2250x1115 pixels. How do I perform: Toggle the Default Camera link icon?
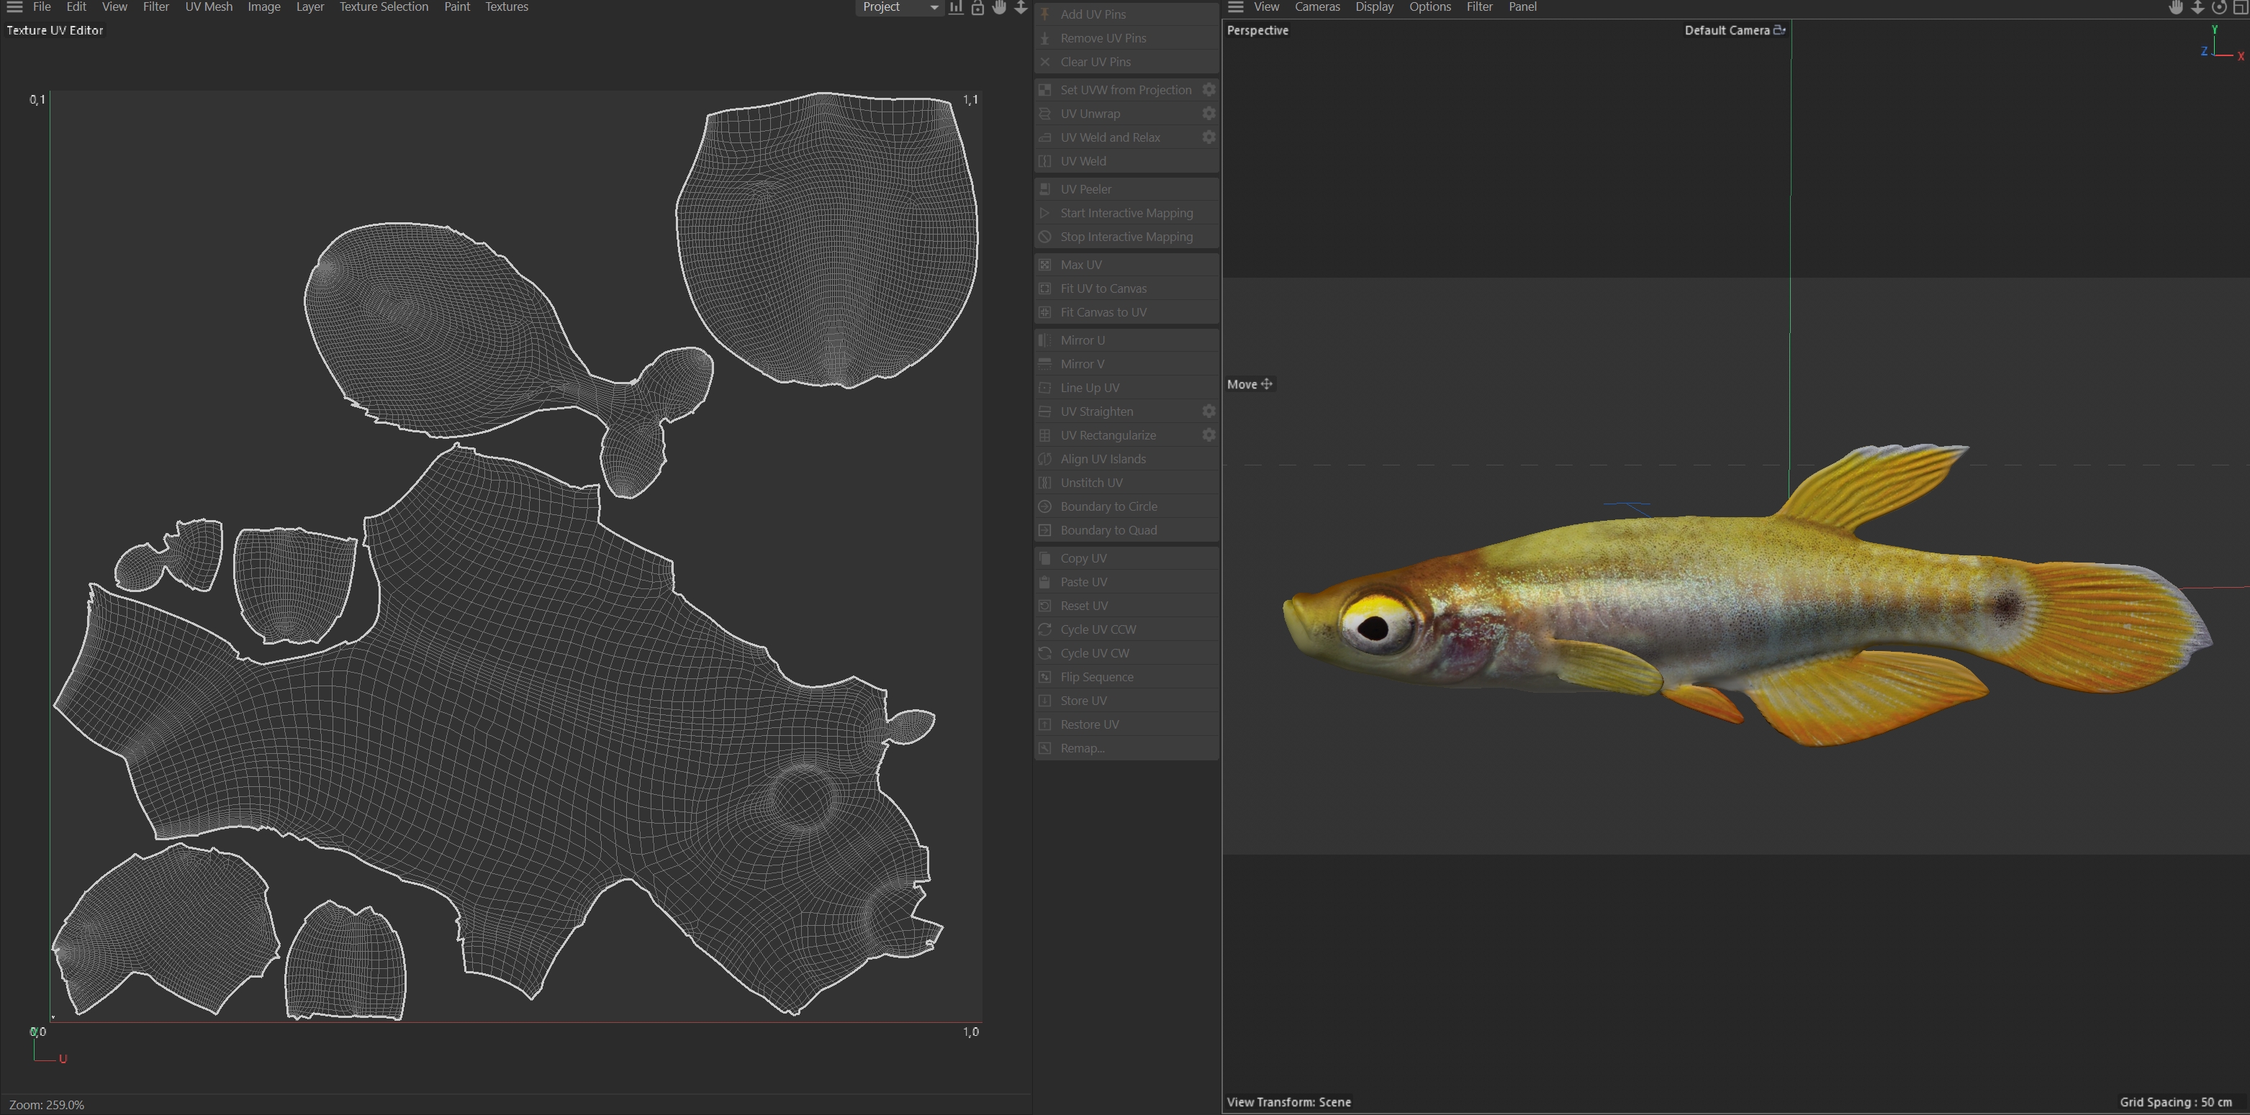tap(1779, 29)
